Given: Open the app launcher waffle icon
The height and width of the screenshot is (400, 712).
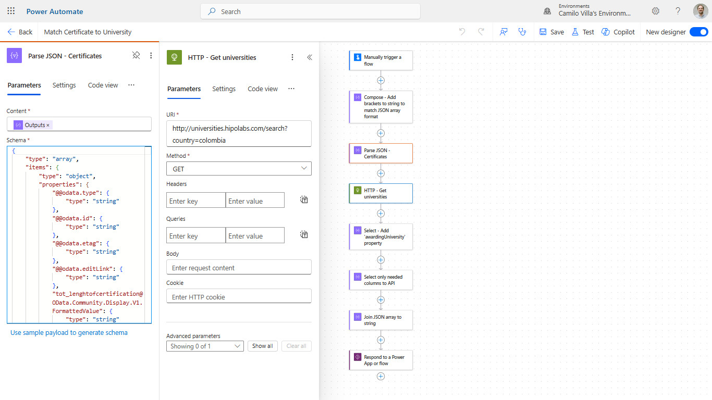Looking at the screenshot, I should click(11, 11).
